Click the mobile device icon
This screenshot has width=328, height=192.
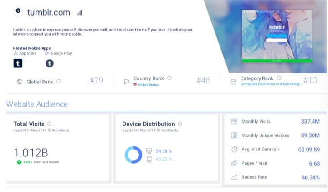pyautogui.click(x=149, y=159)
